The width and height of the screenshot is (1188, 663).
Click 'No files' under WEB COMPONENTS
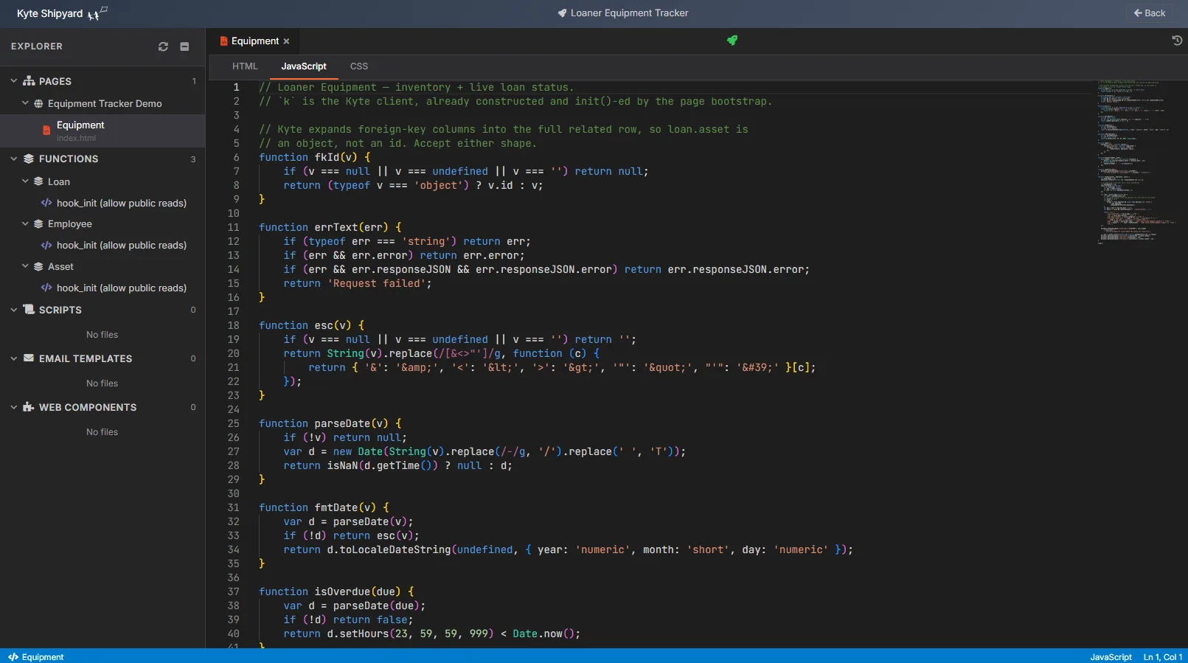click(x=102, y=432)
